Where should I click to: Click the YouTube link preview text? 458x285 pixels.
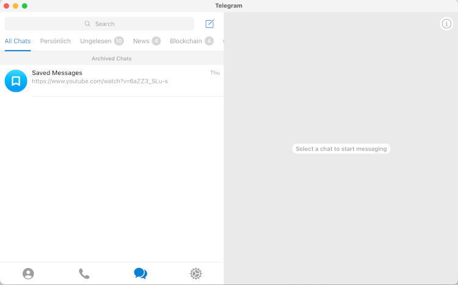100,82
